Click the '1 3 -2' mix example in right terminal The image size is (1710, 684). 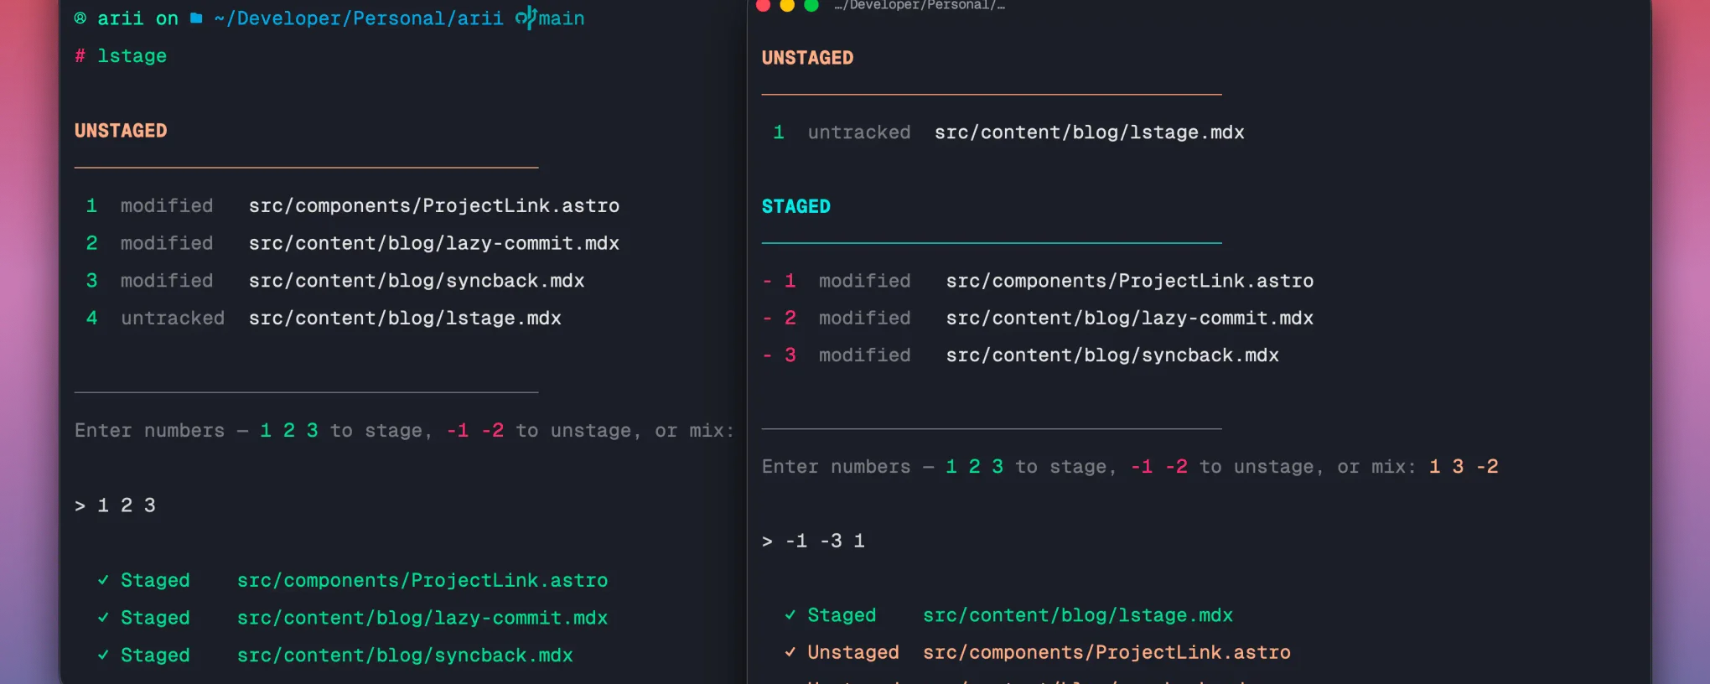click(1464, 467)
